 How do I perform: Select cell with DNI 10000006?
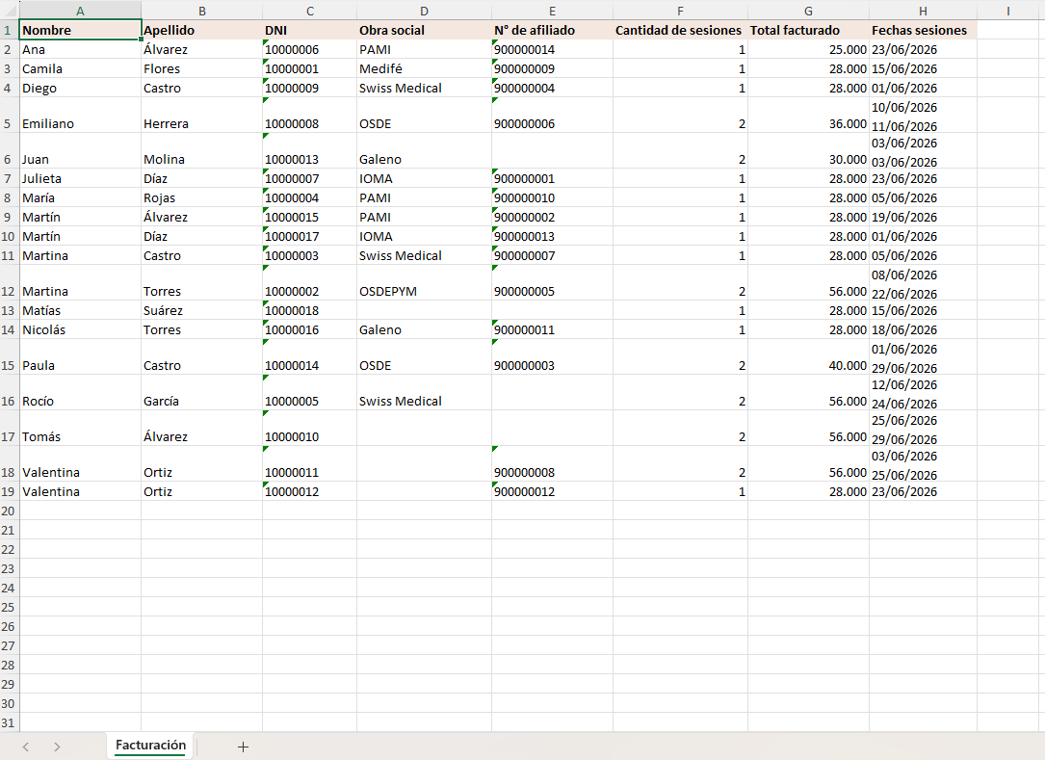pos(309,49)
